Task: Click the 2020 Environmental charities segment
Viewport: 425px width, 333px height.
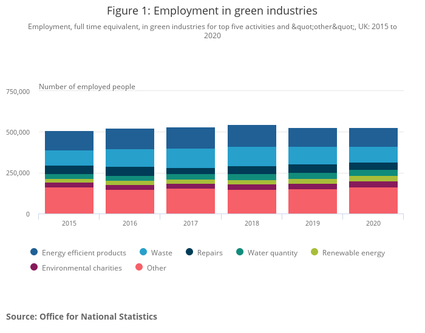Action: (x=373, y=184)
